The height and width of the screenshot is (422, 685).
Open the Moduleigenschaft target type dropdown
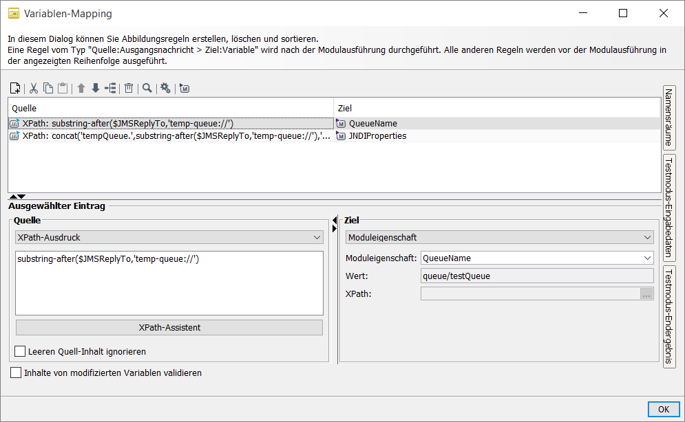(x=499, y=237)
